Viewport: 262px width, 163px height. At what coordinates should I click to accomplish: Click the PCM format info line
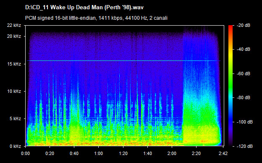tap(96, 18)
